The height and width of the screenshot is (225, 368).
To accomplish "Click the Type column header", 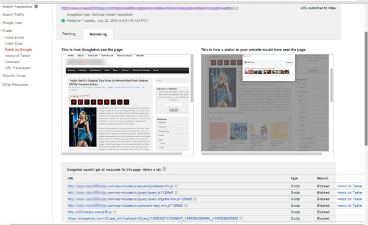I will pyautogui.click(x=294, y=178).
